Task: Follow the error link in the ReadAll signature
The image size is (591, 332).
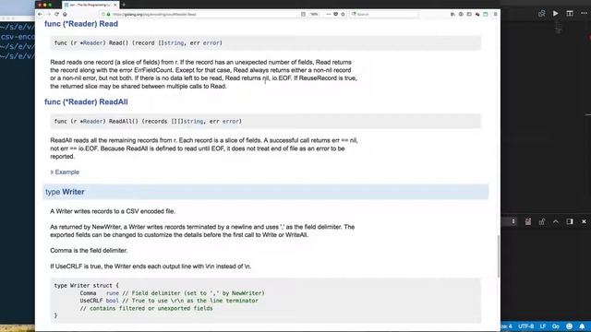Action: click(x=230, y=121)
